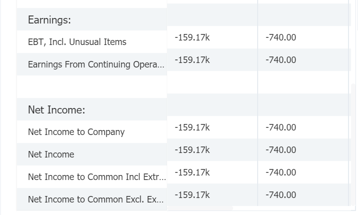Click the Net Income section header
358x215 pixels.
click(56, 110)
